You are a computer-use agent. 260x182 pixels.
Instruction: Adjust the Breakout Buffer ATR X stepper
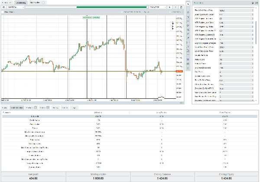pyautogui.click(x=253, y=88)
